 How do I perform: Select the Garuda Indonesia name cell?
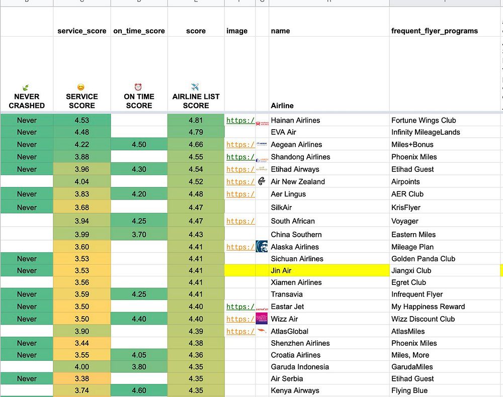(329, 366)
